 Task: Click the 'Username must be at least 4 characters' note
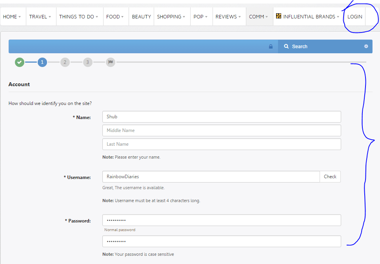[151, 201]
